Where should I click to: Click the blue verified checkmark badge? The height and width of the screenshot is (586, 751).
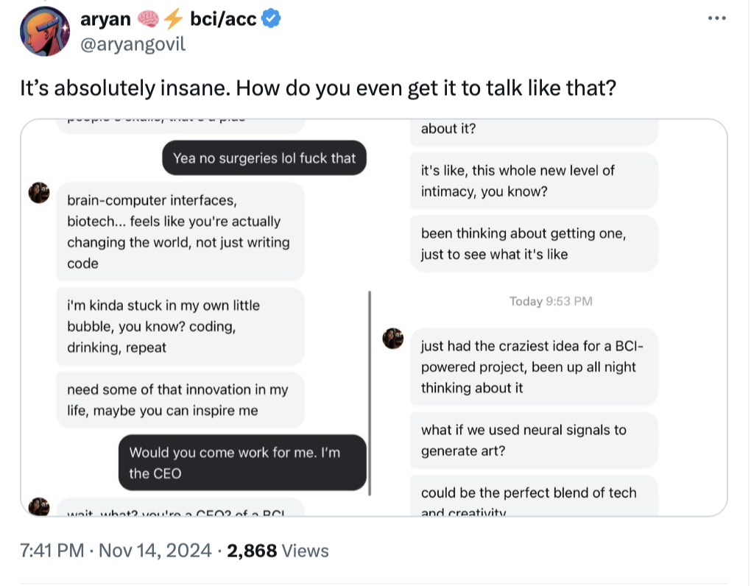click(271, 20)
